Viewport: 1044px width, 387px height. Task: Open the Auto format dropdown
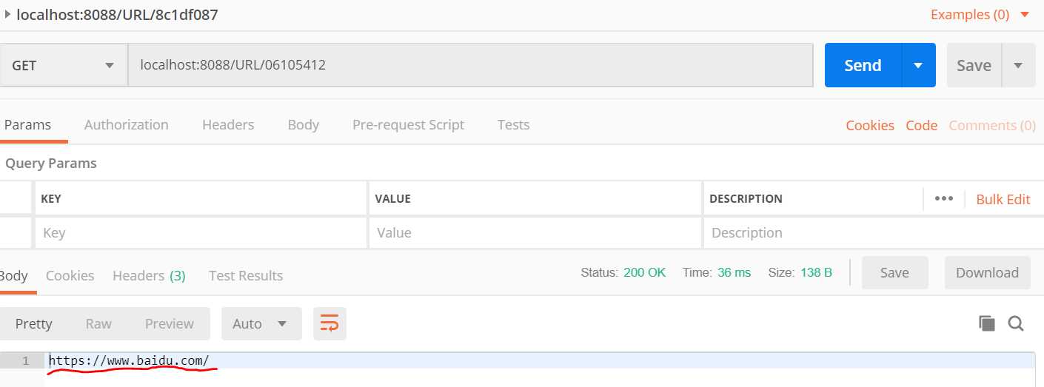coord(261,323)
